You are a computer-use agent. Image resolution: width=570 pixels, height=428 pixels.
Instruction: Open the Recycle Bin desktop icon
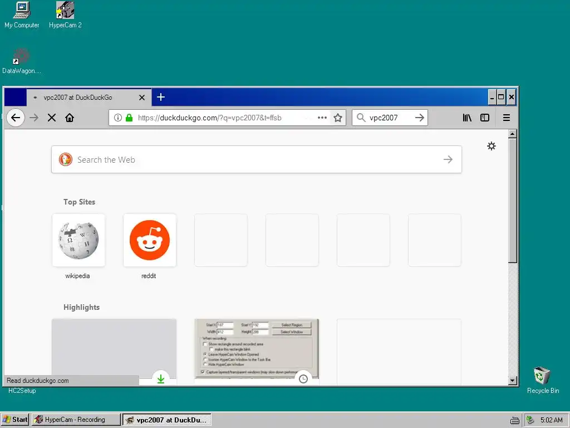pyautogui.click(x=543, y=380)
